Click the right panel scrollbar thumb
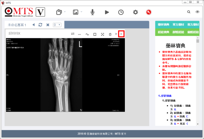The image size is (204, 139). point(198,41)
